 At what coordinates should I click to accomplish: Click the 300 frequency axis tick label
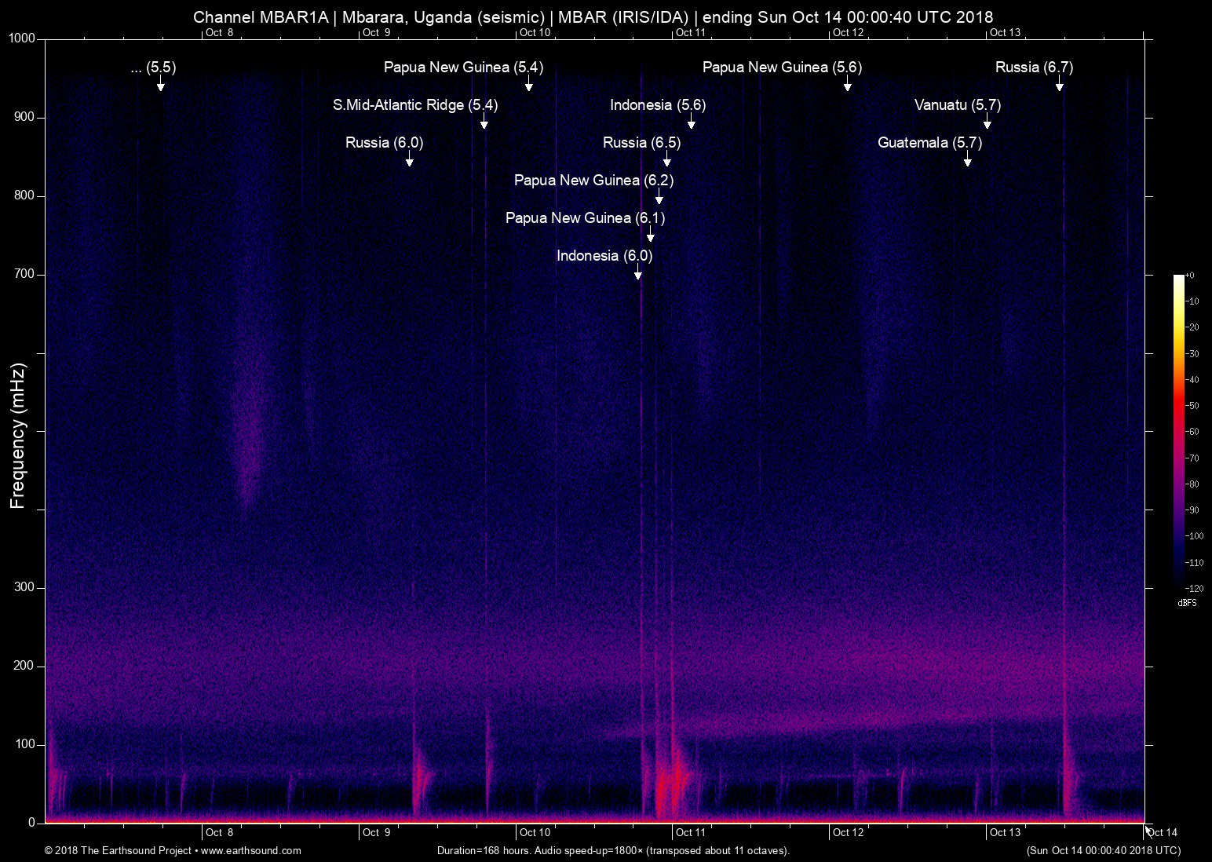click(x=25, y=587)
